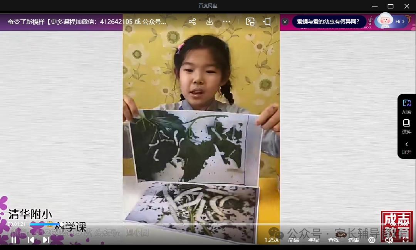
Task: Mute audio using the speaker icon
Action: 389,240
